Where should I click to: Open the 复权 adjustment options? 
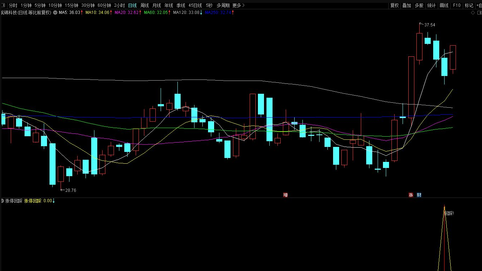tap(394, 5)
